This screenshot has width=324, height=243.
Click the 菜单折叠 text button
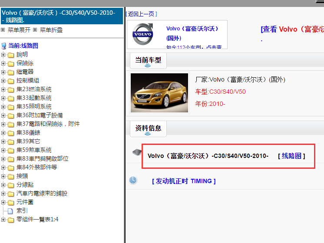[x=51, y=30]
